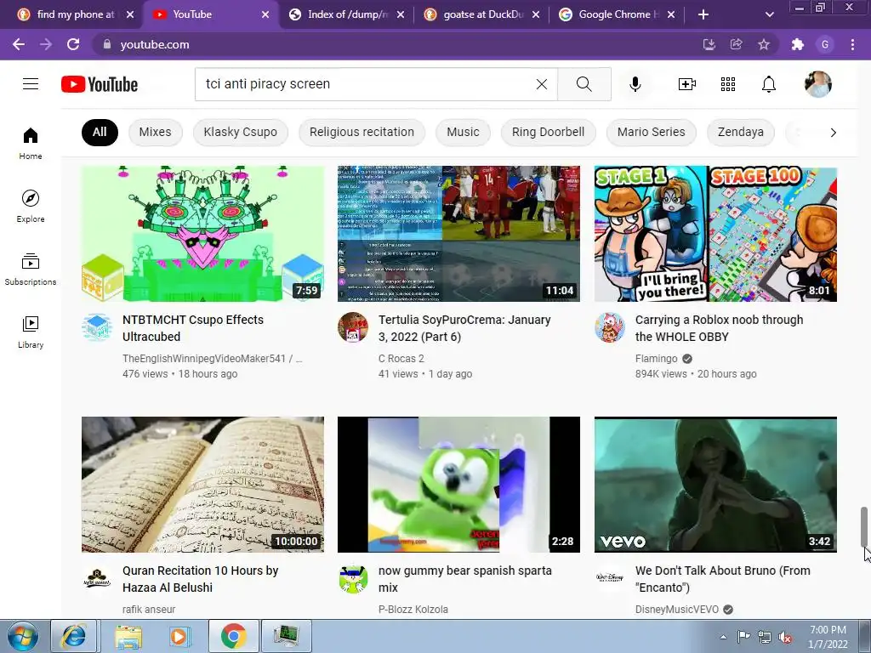Open NTBTMCHT Csupo Effects video thumbnail
The image size is (871, 653).
[202, 233]
